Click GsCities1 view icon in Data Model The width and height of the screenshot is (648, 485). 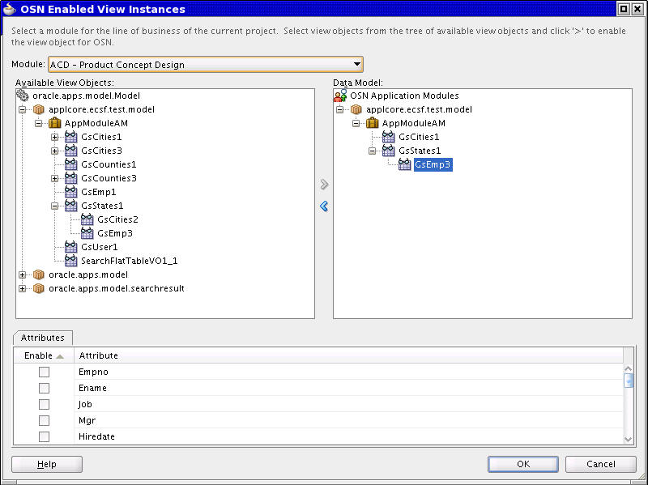pyautogui.click(x=388, y=137)
